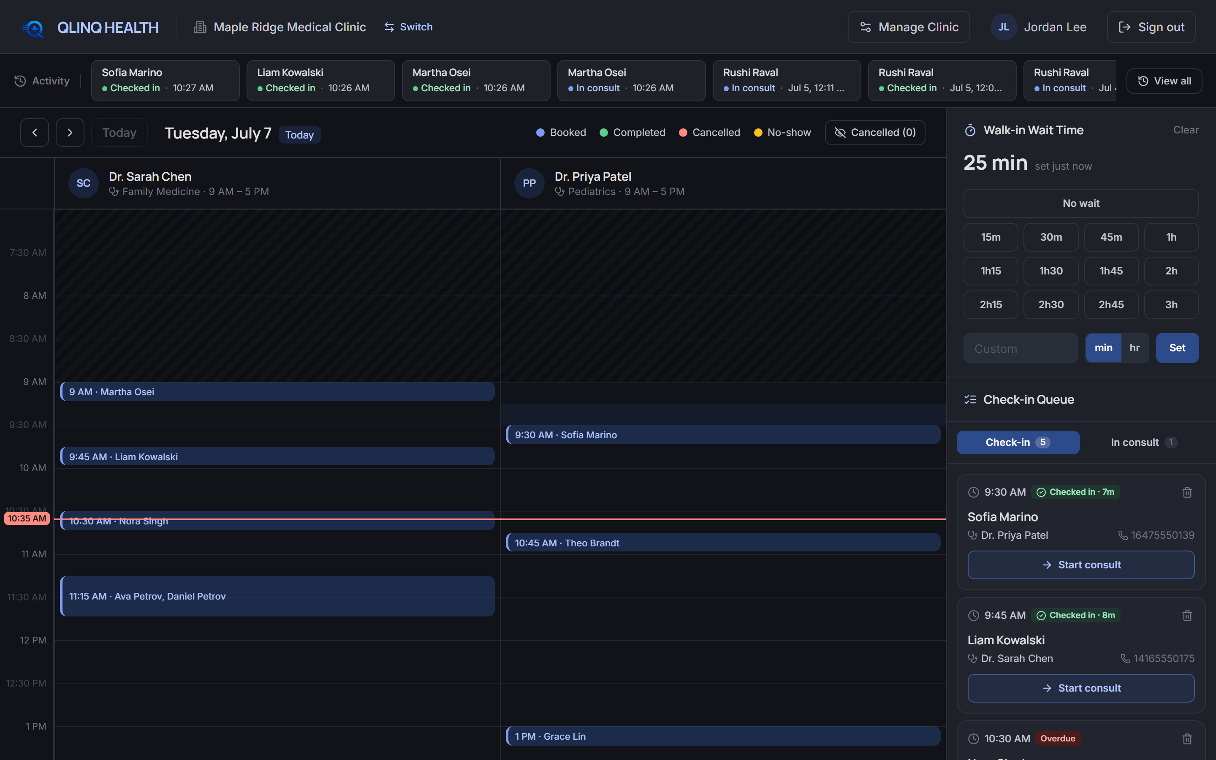Viewport: 1216px width, 760px height.
Task: Open the 10:45 AM Theo Brandt appointment
Action: coord(723,543)
